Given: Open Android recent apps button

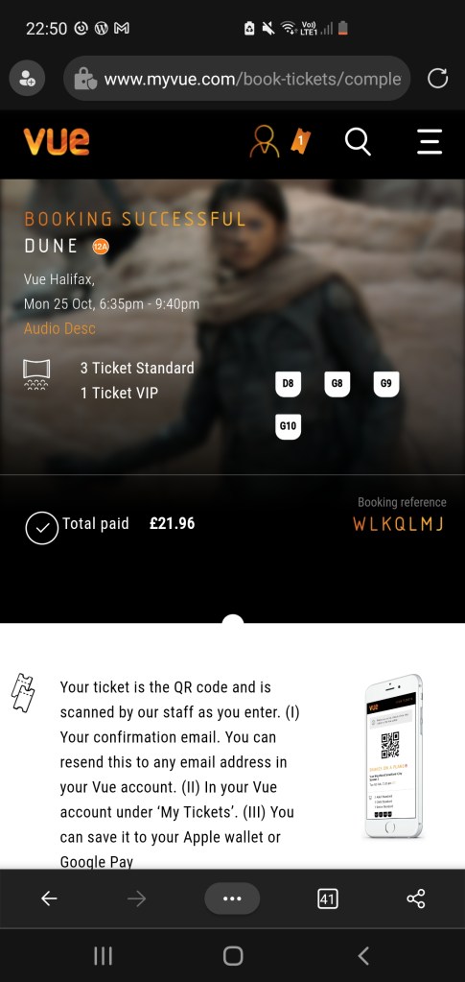Looking at the screenshot, I should pyautogui.click(x=103, y=956).
